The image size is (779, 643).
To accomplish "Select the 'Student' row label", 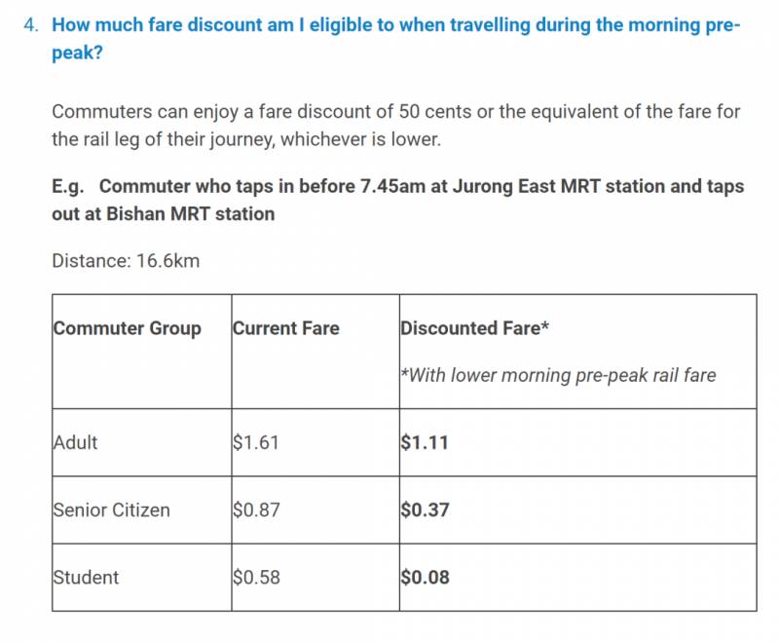I will (86, 577).
